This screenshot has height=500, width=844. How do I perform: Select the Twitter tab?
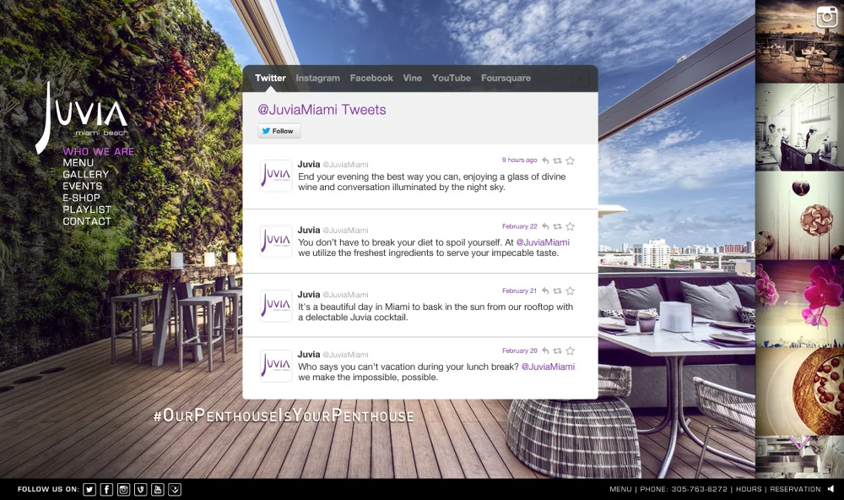270,78
